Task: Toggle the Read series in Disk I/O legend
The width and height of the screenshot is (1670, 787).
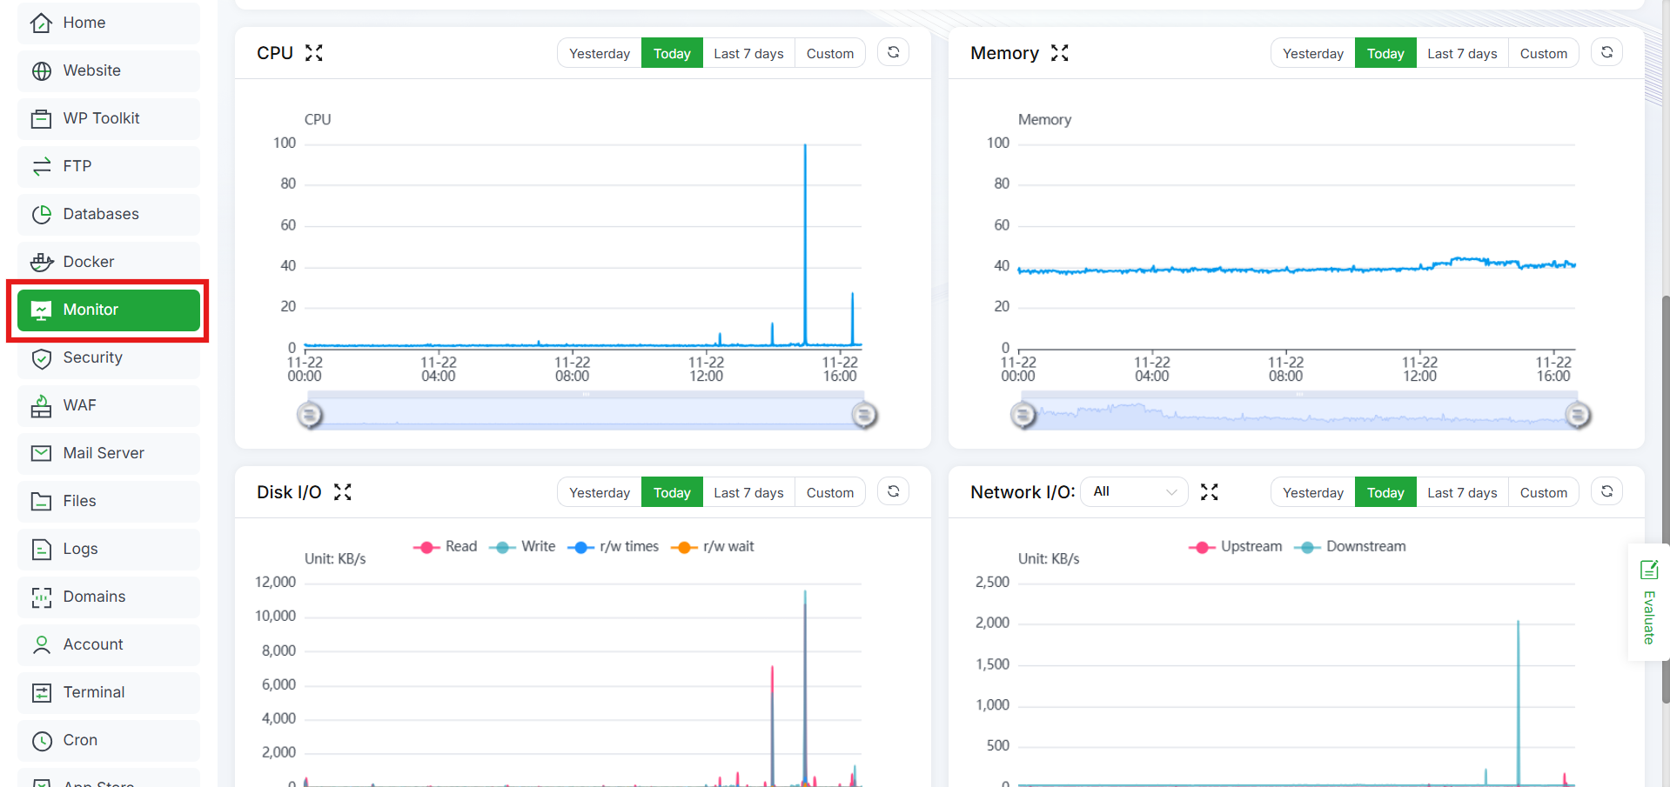Action: 445,547
